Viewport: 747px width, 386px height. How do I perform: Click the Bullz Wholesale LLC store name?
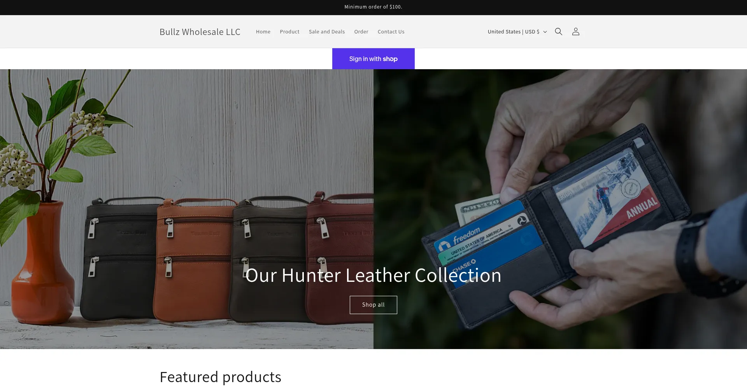[x=200, y=31]
